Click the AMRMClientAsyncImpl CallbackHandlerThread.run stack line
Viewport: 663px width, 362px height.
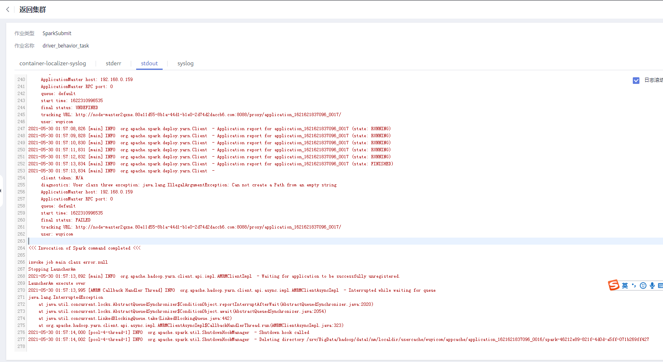click(191, 326)
